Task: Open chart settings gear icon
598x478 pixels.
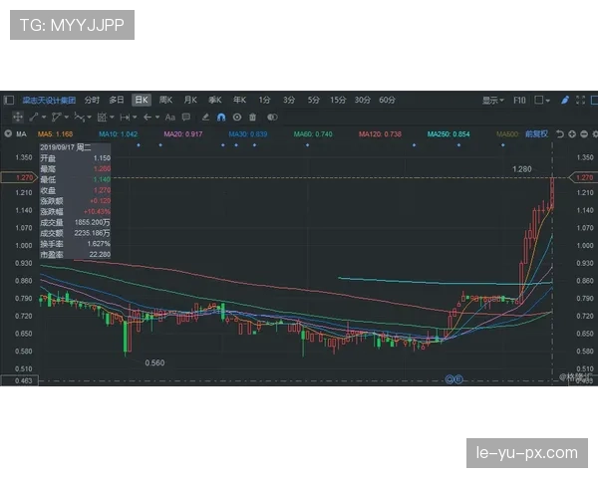Action: (x=595, y=134)
